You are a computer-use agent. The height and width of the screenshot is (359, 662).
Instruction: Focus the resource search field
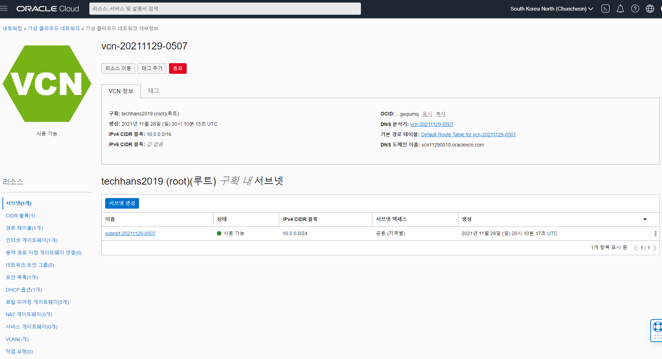(225, 9)
